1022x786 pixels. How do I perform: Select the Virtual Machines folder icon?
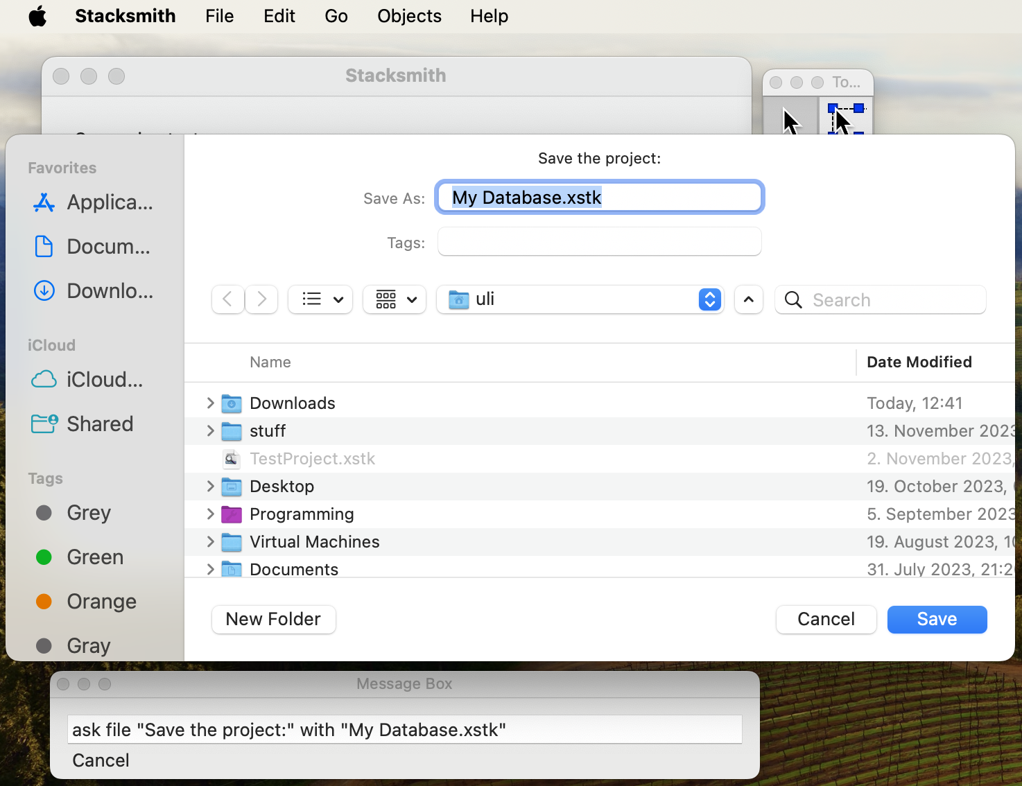tap(232, 542)
